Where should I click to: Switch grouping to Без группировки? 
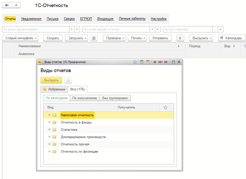pyautogui.click(x=115, y=98)
